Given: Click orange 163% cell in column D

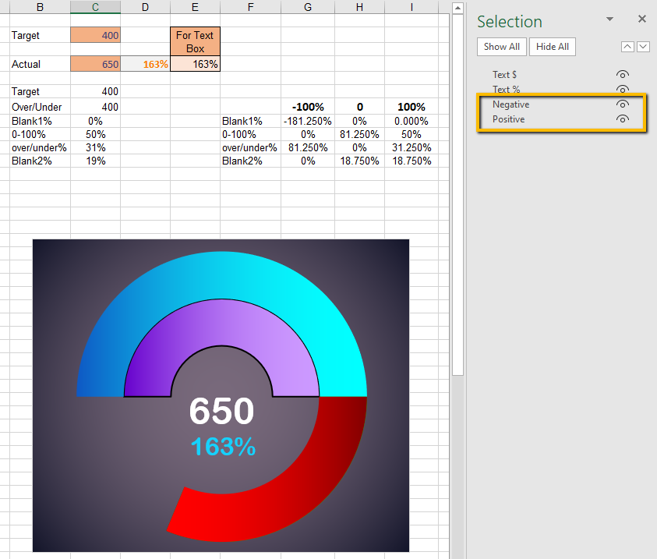Looking at the screenshot, I should [x=146, y=64].
